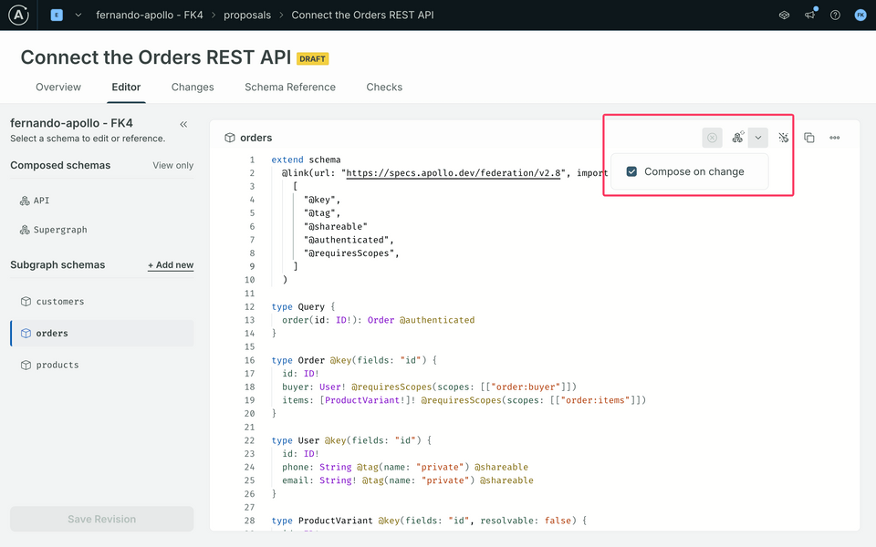The image size is (876, 547).
Task: Click the '"@key",' code line
Action: [322, 200]
